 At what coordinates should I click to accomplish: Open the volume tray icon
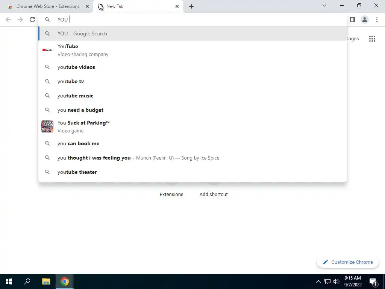click(x=336, y=281)
